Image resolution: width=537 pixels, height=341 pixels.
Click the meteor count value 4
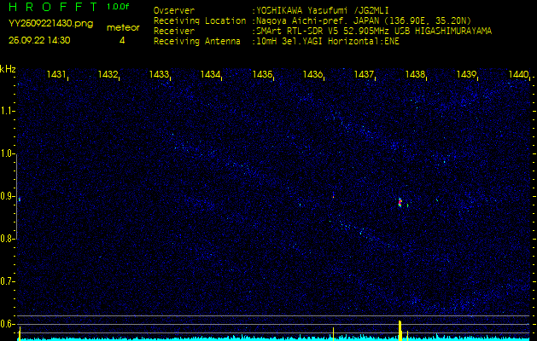[x=122, y=40]
